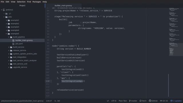Open job.yaml in the tree
The height and width of the screenshot is (103, 183).
point(19,44)
